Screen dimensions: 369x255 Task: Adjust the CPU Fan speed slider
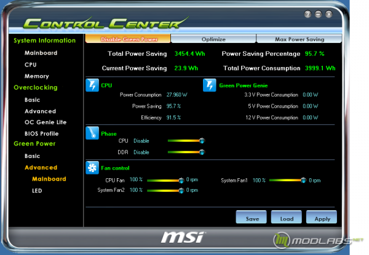[181, 181]
